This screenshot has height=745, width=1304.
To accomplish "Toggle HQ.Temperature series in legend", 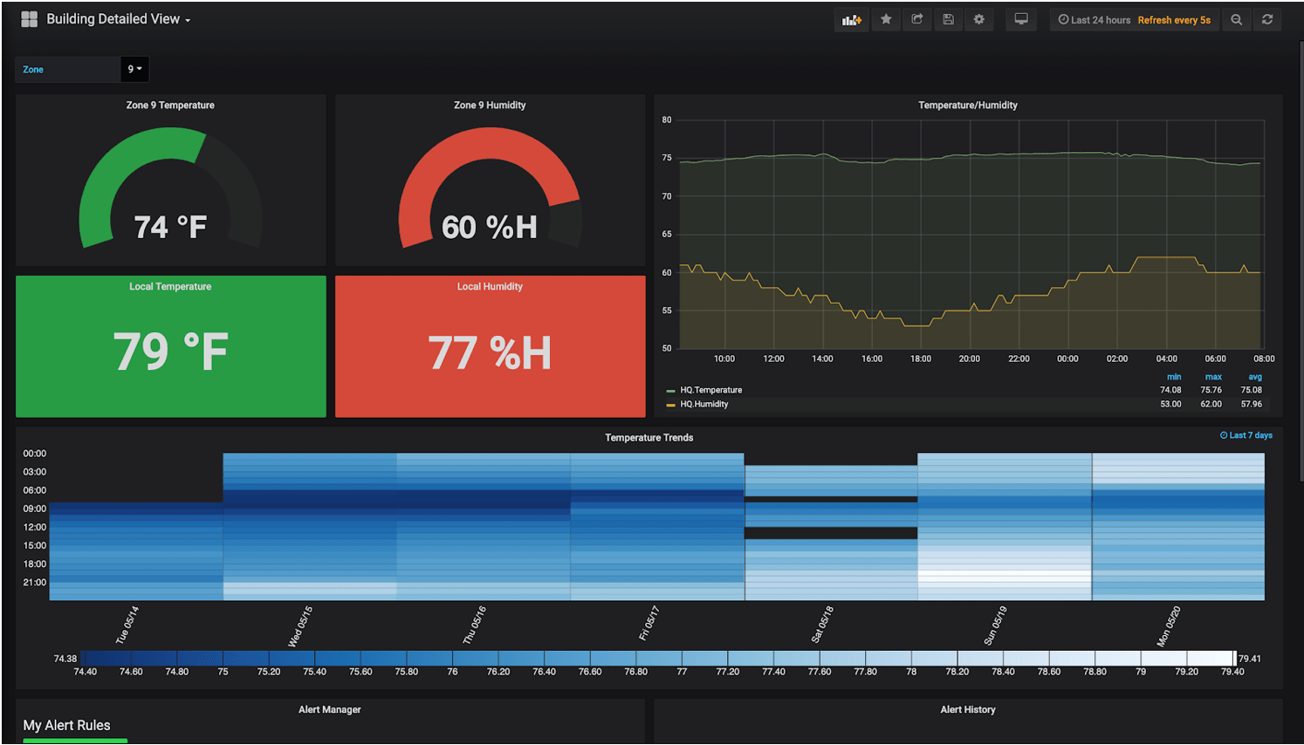I will tap(710, 390).
